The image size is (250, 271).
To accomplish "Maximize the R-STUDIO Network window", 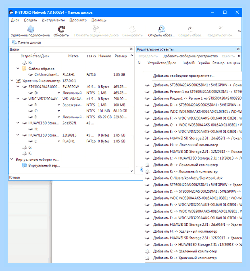I will point(225,12).
